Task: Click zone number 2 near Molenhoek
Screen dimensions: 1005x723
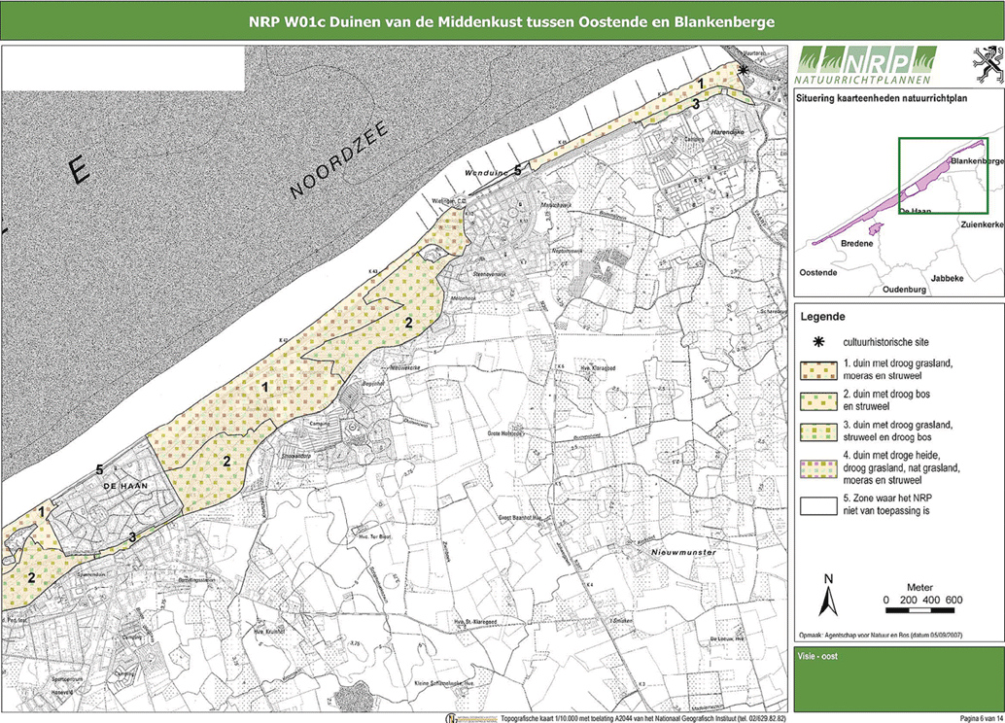Action: 409,323
